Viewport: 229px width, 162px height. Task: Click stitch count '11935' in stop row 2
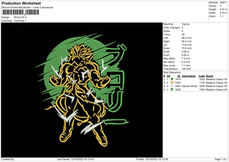(177, 83)
